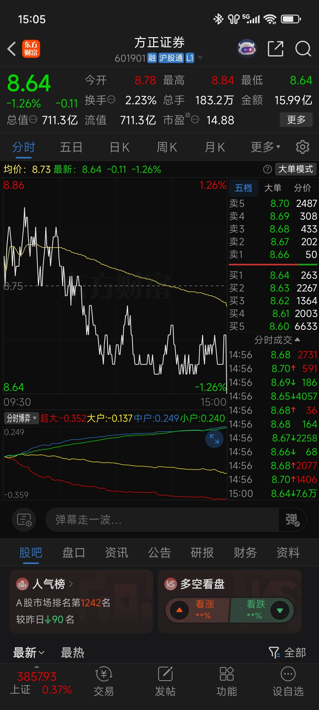Tap the intraday price chart
Screen dimensions: 319x710
(x=115, y=286)
